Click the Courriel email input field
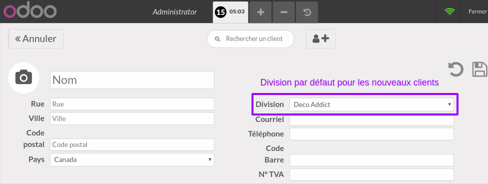This screenshot has width=488, height=184. click(371, 120)
